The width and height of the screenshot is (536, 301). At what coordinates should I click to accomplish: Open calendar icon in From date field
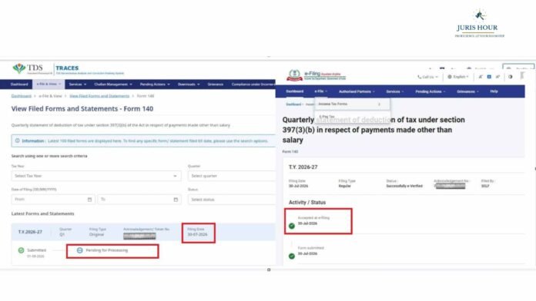[x=89, y=200]
